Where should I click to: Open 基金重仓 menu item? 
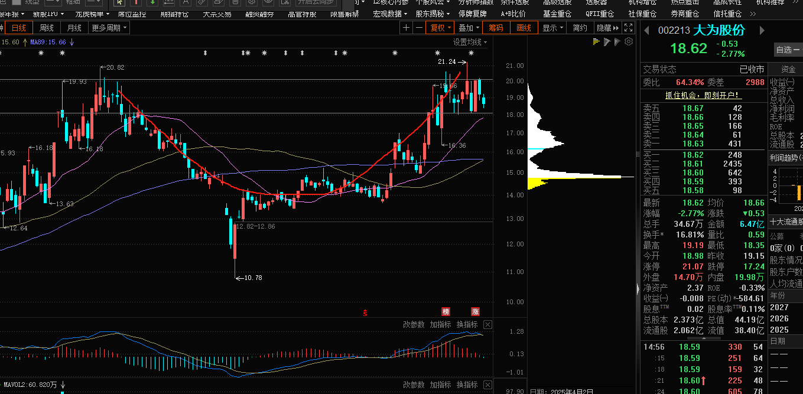coord(557,14)
